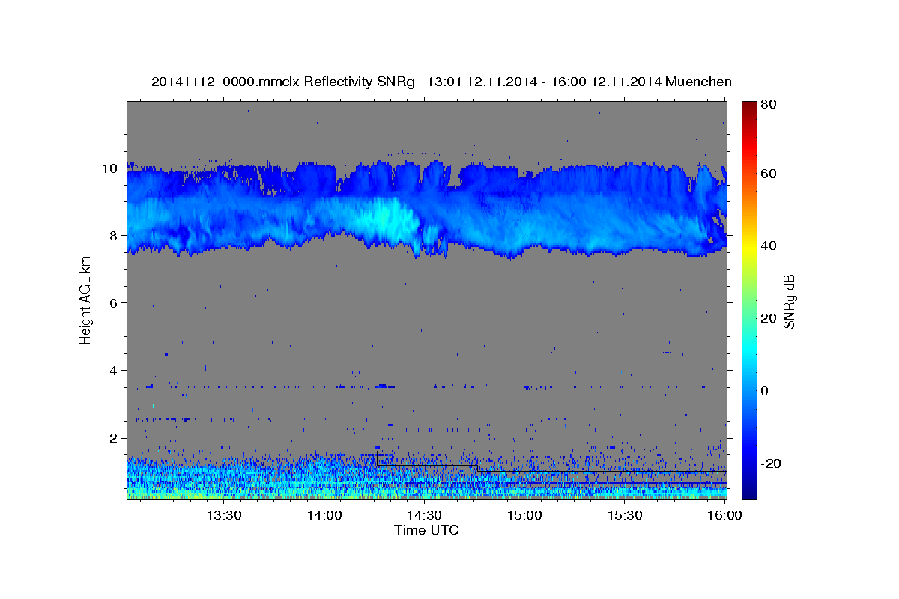Click the height axis label 6
The width and height of the screenshot is (899, 599).
tap(114, 303)
